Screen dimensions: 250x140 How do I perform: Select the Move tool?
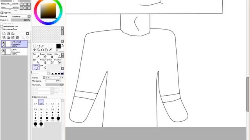point(34,50)
